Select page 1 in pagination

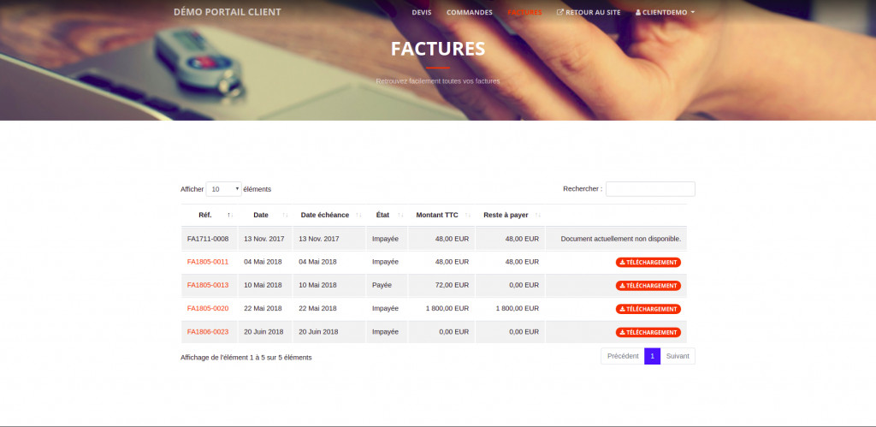(x=653, y=356)
